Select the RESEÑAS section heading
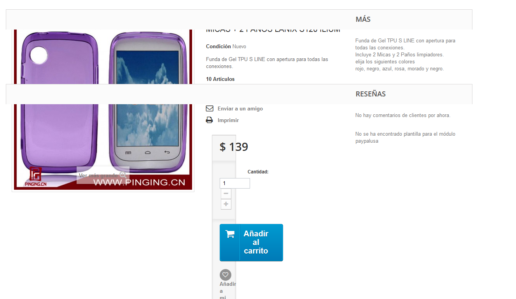The width and height of the screenshot is (516, 299). [x=371, y=94]
